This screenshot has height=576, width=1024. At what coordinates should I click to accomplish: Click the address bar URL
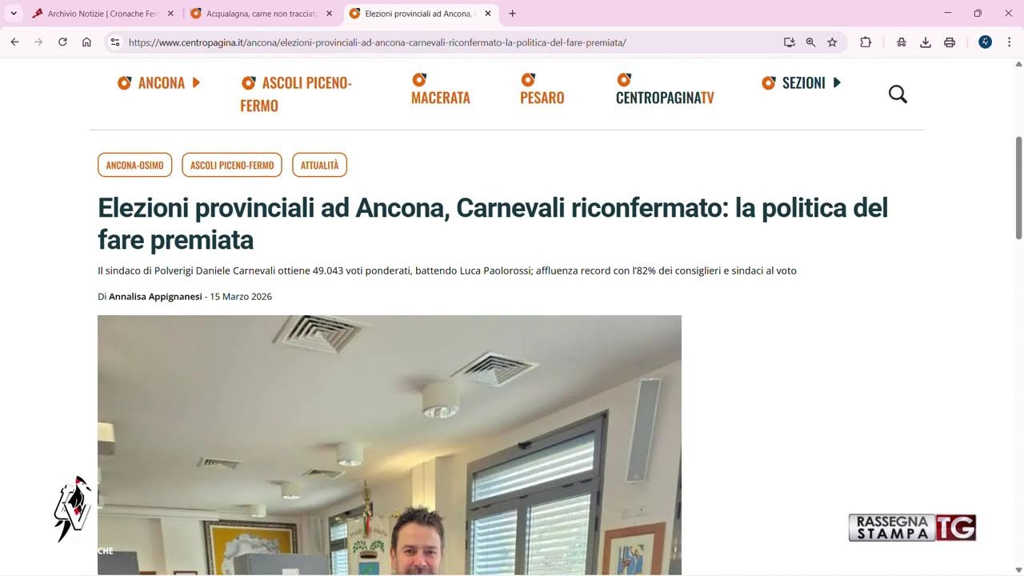tap(377, 42)
